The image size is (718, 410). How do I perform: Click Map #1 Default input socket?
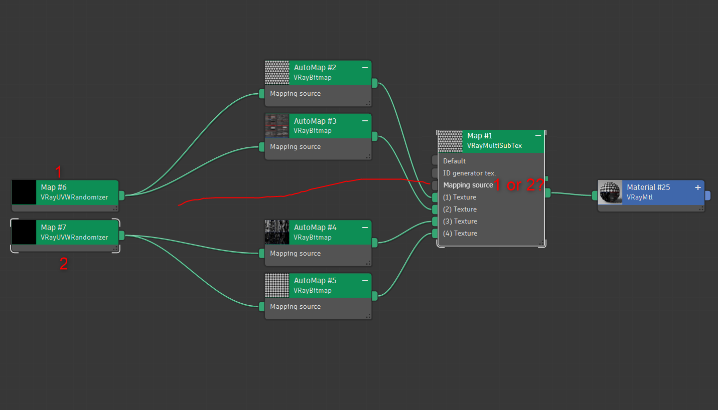(435, 161)
